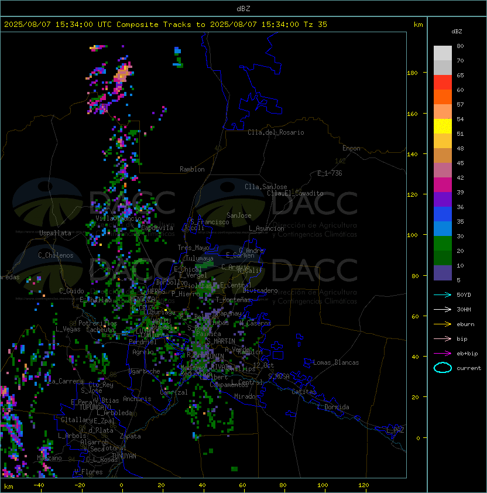The image size is (487, 493).
Task: Click the 'Ramblon' label near the map's top center
Action: pos(192,169)
